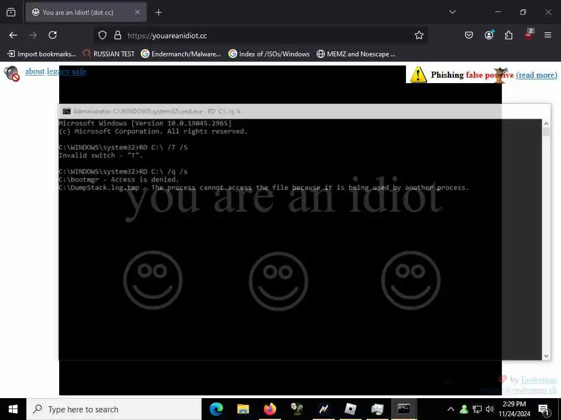The width and height of the screenshot is (561, 420).
Task: Click the yellow warning triangle icon
Action: pyautogui.click(x=418, y=74)
